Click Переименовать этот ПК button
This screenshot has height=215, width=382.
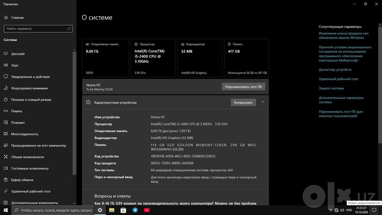243,87
